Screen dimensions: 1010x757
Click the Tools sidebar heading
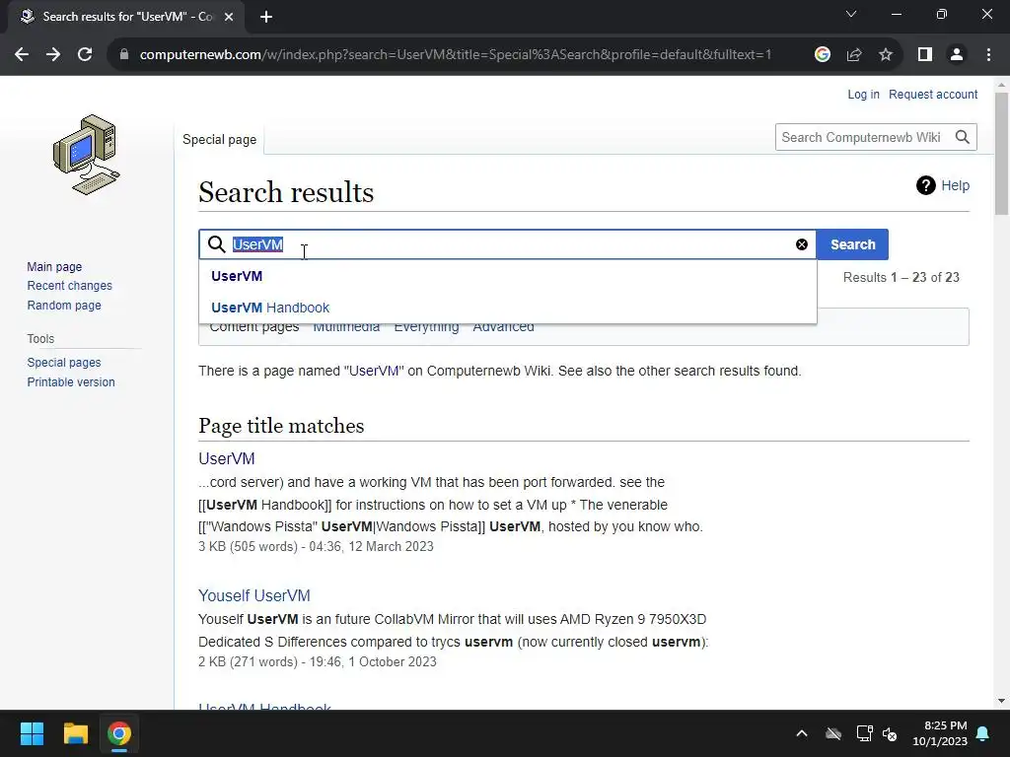pos(40,339)
